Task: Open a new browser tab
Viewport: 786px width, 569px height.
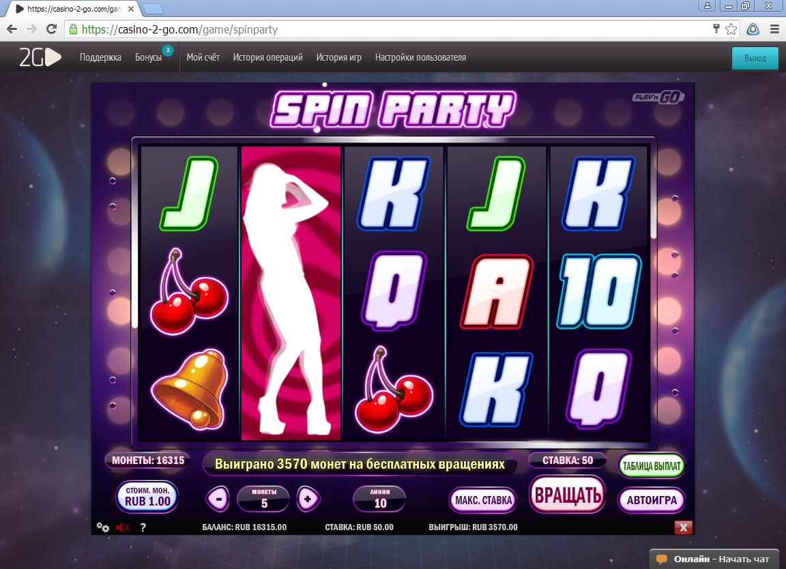Action: (152, 8)
